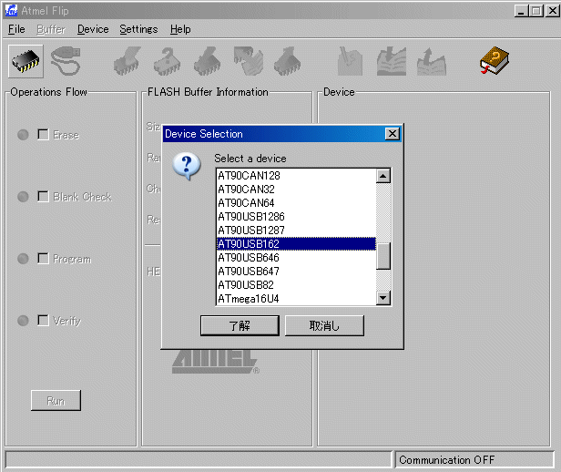
Task: Select ATmega16U4 in the device list
Action: pyautogui.click(x=296, y=299)
